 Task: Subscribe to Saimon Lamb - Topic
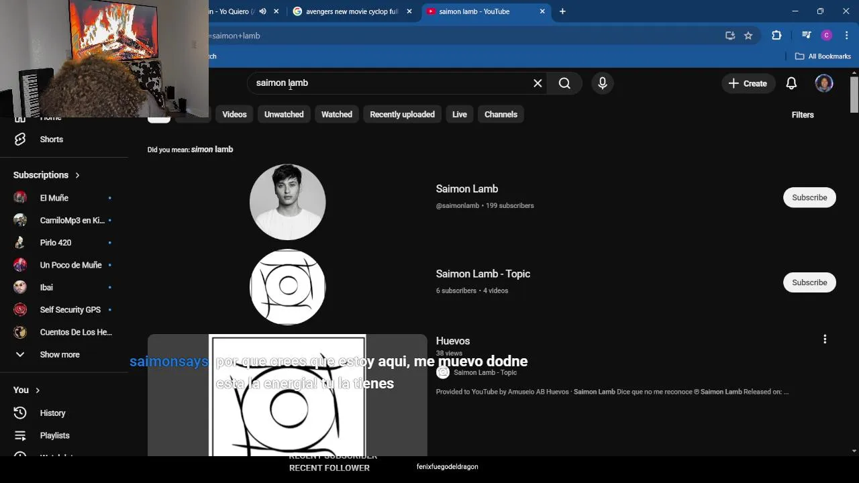pyautogui.click(x=809, y=282)
